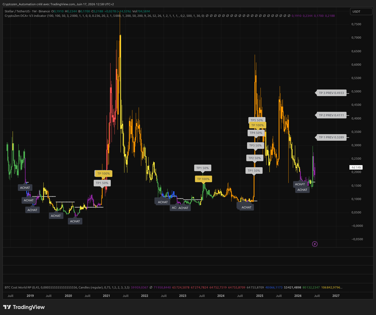
Task: Click the 2019 time axis label
Action: pos(30,296)
